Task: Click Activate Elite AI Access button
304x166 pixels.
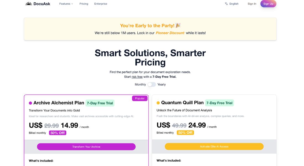Action: [214, 146]
